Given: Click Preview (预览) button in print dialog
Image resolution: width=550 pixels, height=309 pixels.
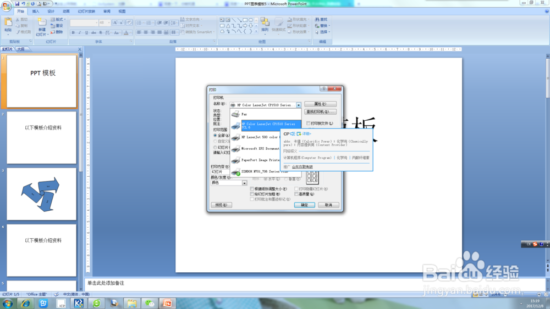Looking at the screenshot, I should pos(221,205).
